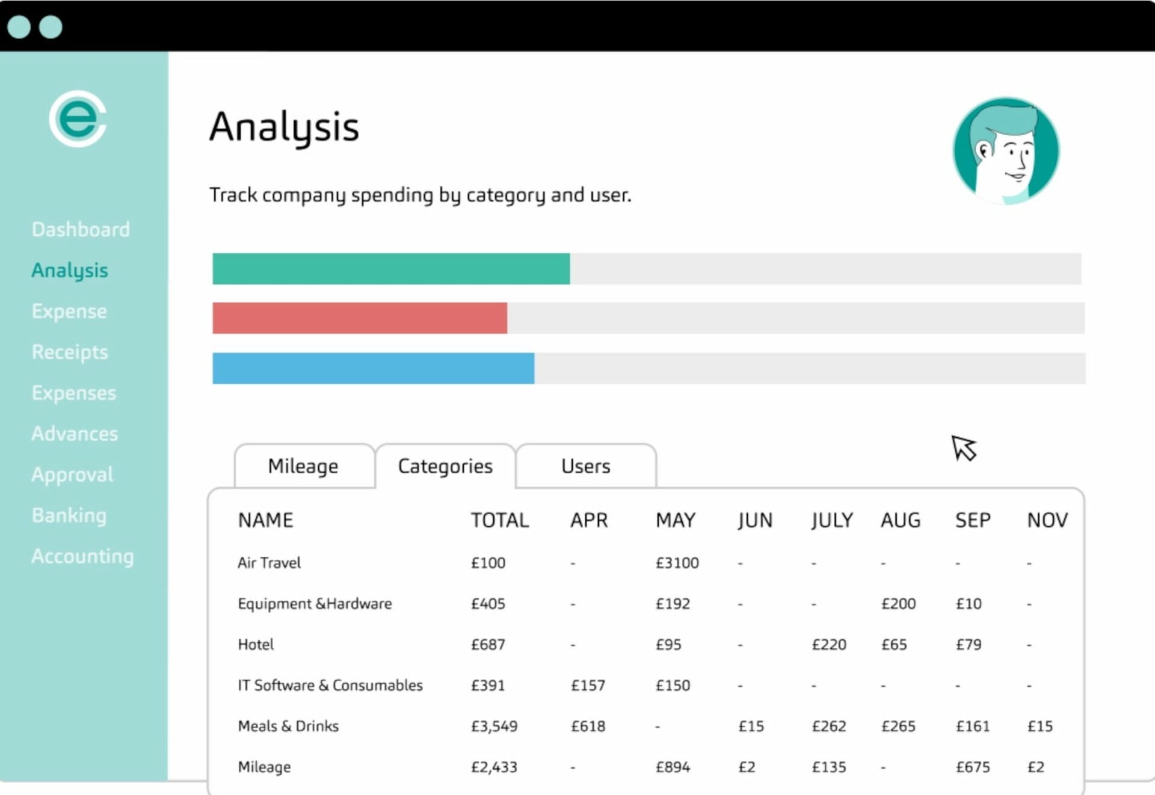Sort the table by TOTAL column
Screen dimensions: 1155x795
point(499,520)
